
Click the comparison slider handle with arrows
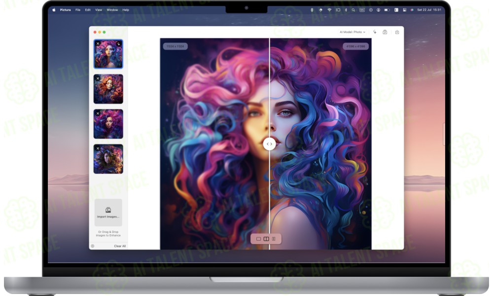coord(270,144)
